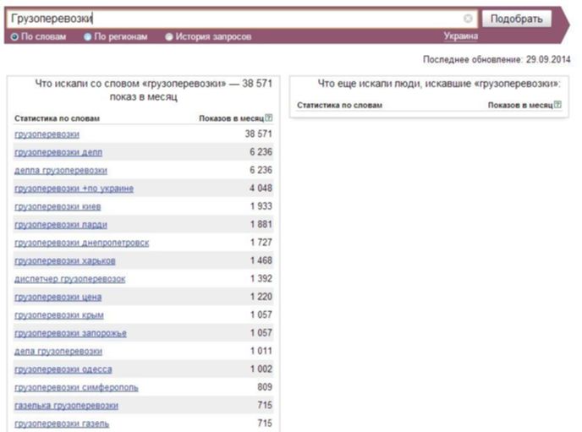Click the '1 468' impressions value
582x432 pixels.
pyautogui.click(x=261, y=260)
